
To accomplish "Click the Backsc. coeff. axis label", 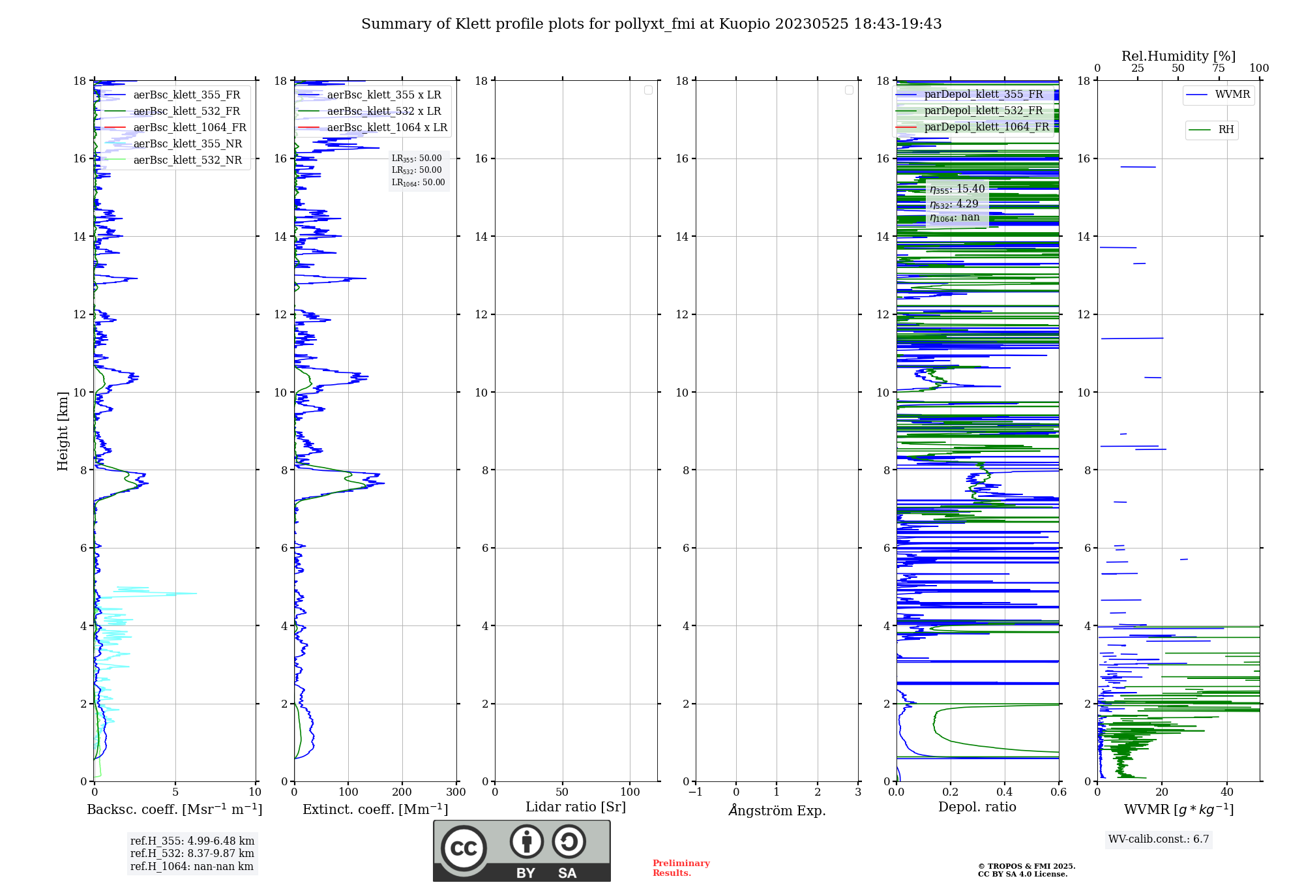I will (175, 809).
